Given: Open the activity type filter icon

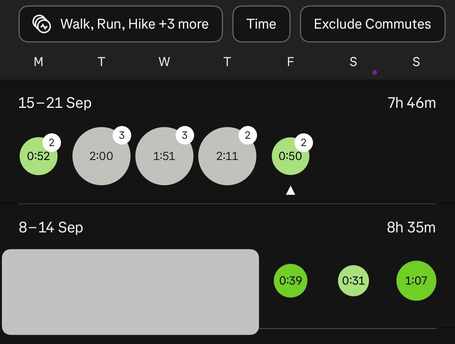Looking at the screenshot, I should [42, 24].
